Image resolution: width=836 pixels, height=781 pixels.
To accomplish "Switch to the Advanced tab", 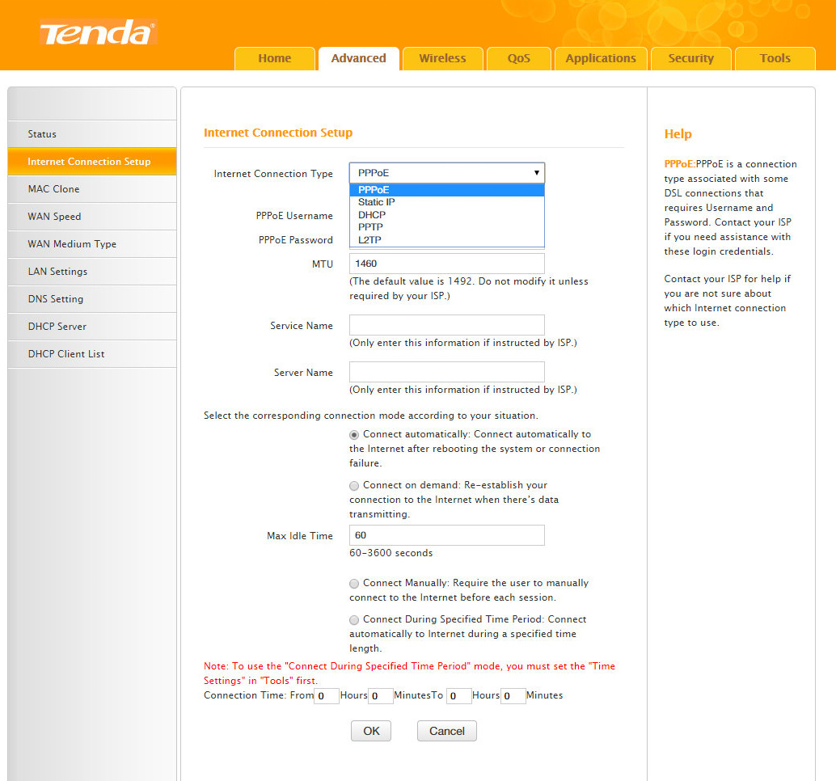I will [x=358, y=58].
